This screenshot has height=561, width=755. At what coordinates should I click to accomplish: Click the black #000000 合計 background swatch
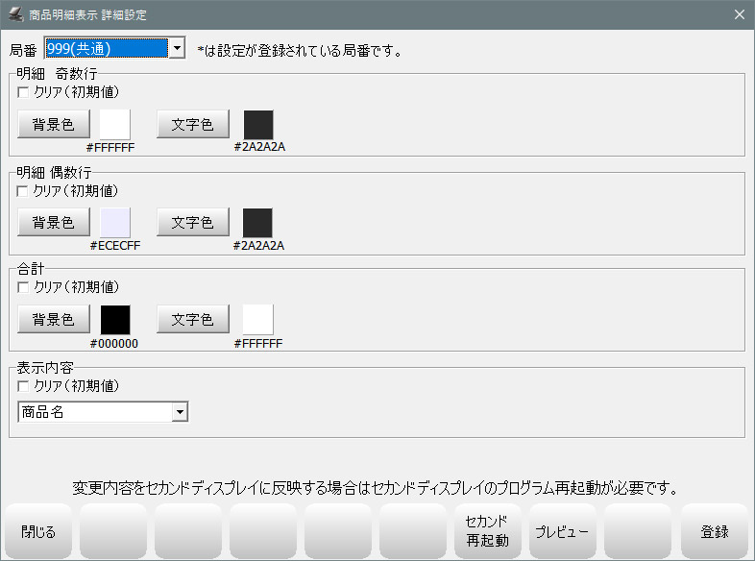point(115,320)
